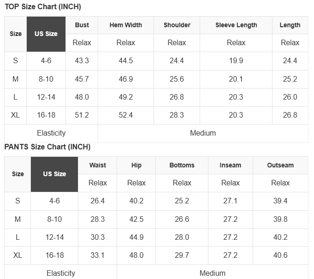Select the 44.9 hip value for size L
Viewport: 314px width, 279px height.
[x=136, y=237]
